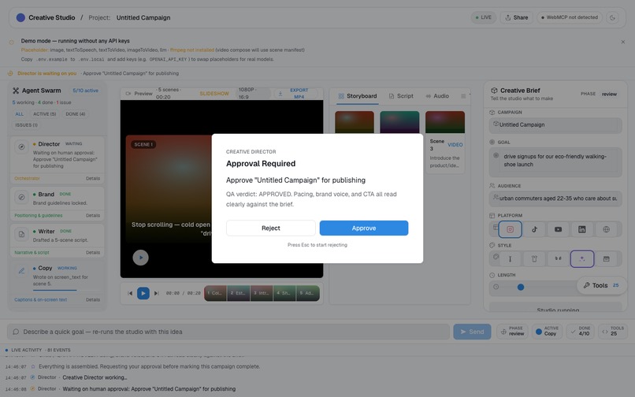Select the web globe platform
635x397 pixels.
pos(607,229)
